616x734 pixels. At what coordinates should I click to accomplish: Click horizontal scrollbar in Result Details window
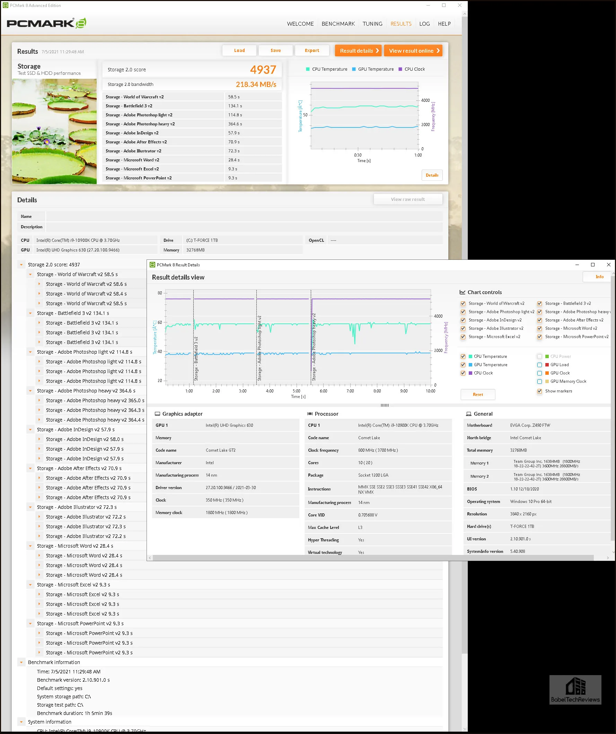[x=373, y=558]
